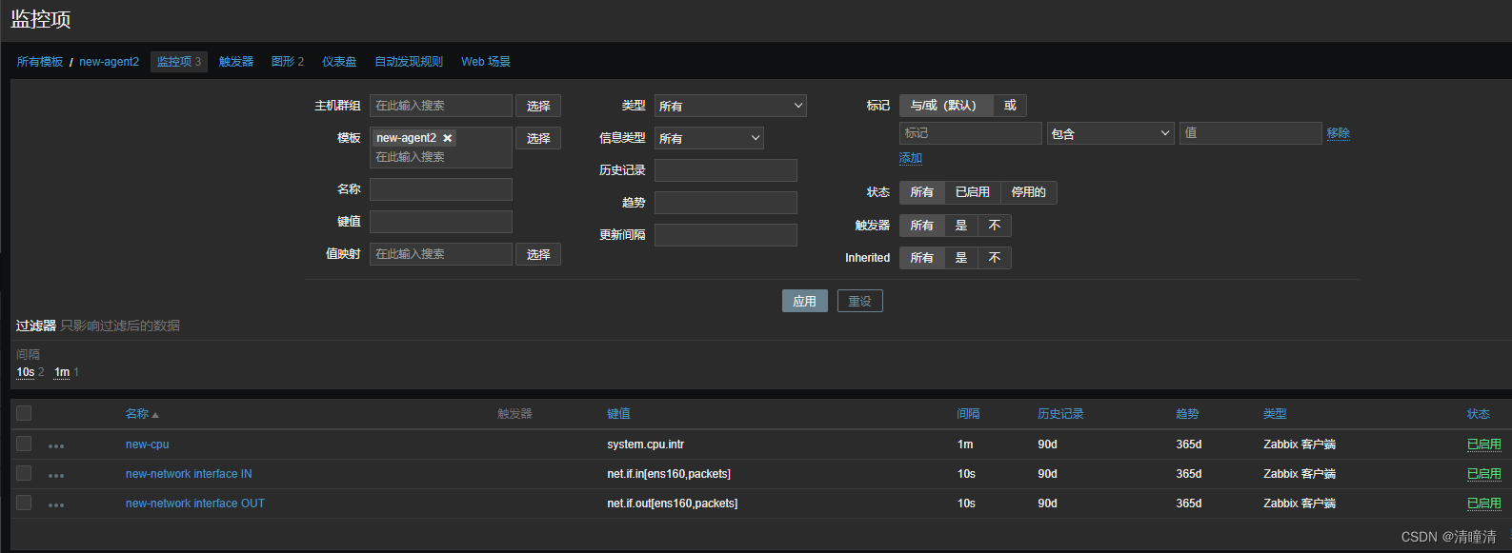The width and height of the screenshot is (1512, 553).
Task: Focus the tag 值 input field
Action: point(1251,133)
